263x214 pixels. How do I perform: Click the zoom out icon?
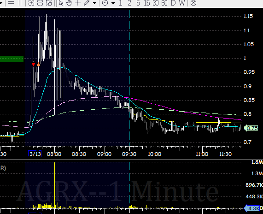pos(40,3)
